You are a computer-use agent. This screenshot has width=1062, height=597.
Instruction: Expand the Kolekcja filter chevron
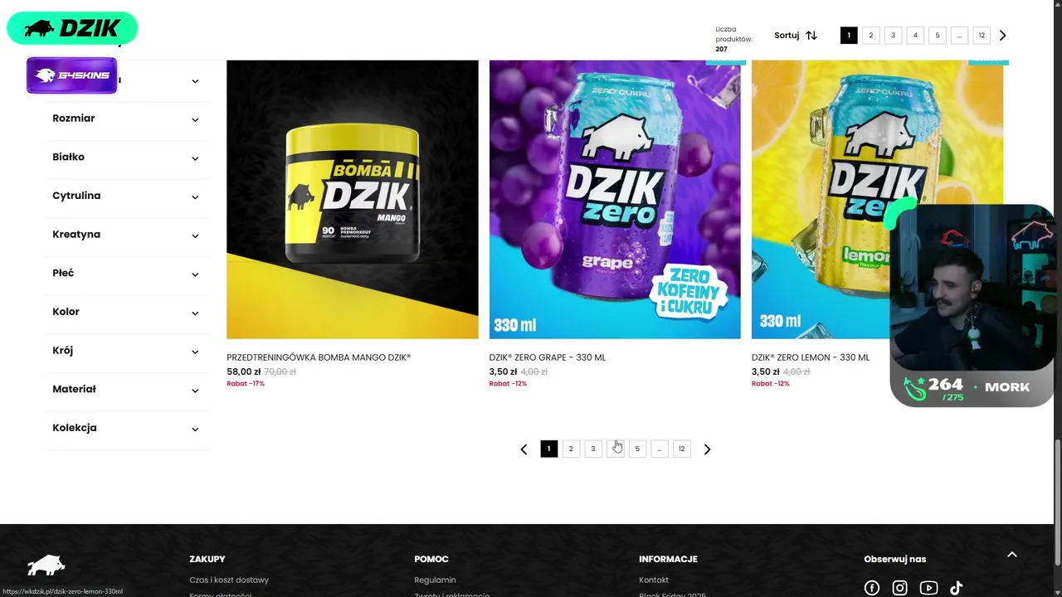pyautogui.click(x=195, y=429)
